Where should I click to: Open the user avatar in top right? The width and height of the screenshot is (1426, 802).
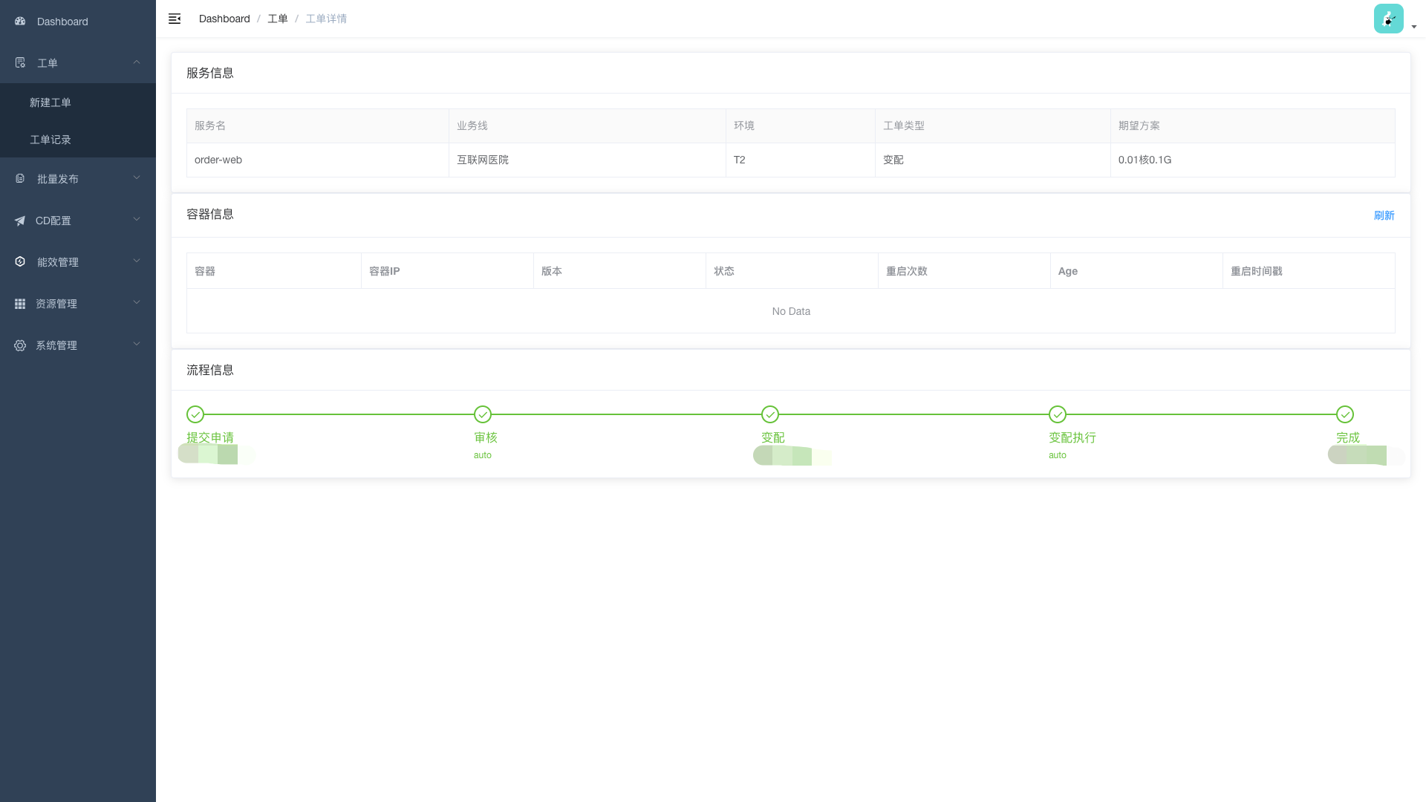click(x=1388, y=19)
